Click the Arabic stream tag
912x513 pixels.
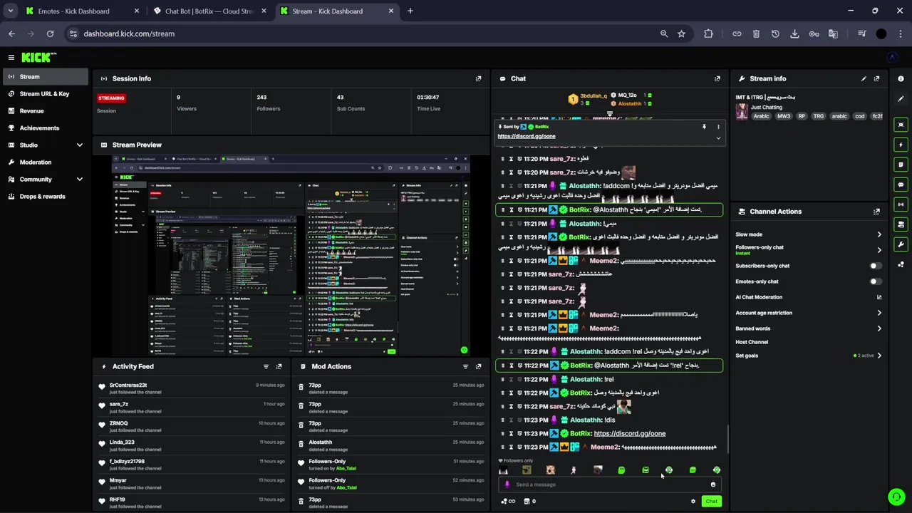[x=761, y=116]
